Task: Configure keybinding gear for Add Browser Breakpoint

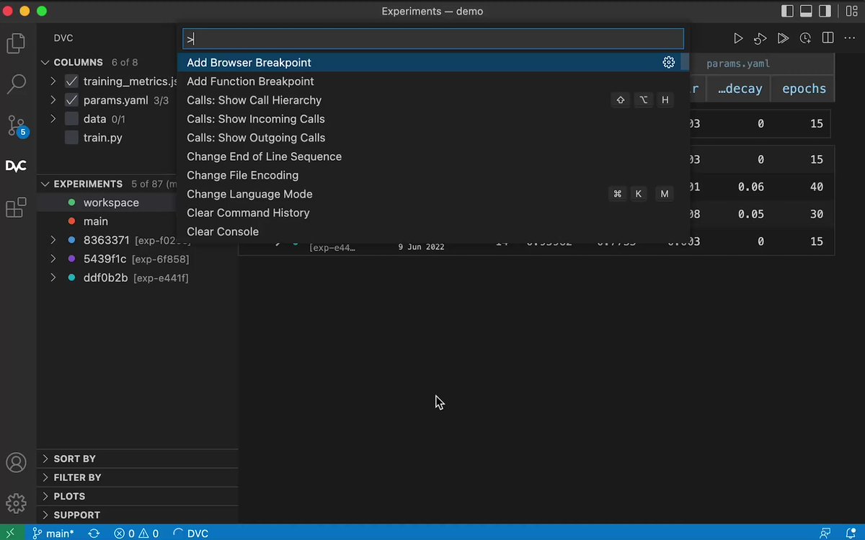Action: point(668,63)
